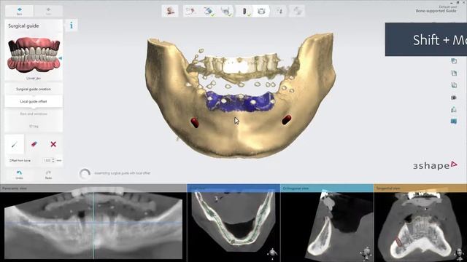Click the left red anchor pin on jaw

(x=195, y=122)
